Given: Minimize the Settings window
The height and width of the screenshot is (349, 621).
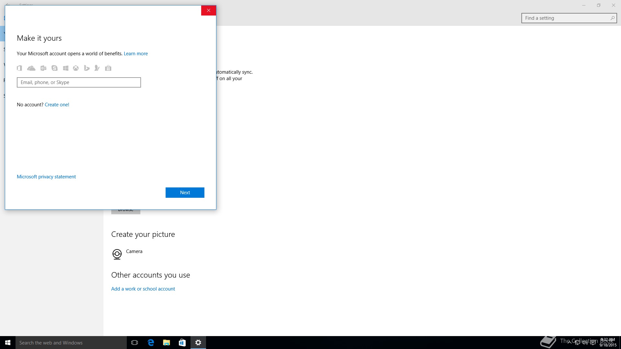Looking at the screenshot, I should click(584, 5).
